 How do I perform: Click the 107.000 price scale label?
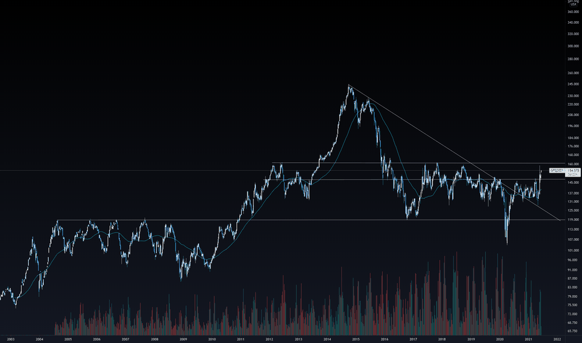[573, 239]
